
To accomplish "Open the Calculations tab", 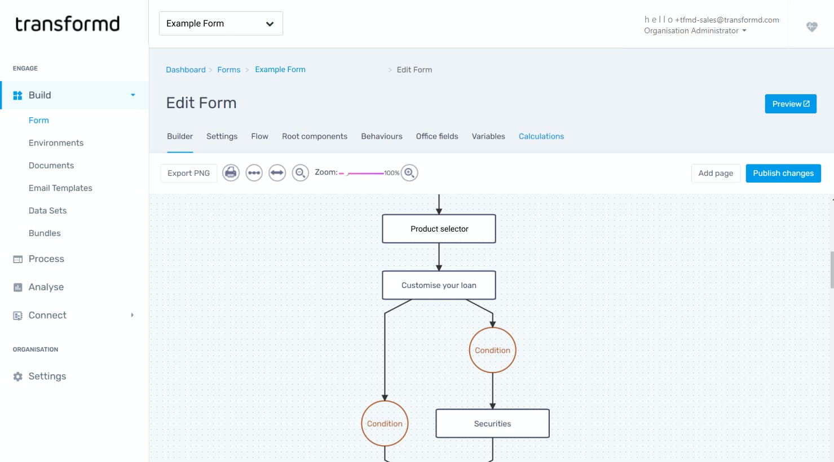I will [541, 136].
